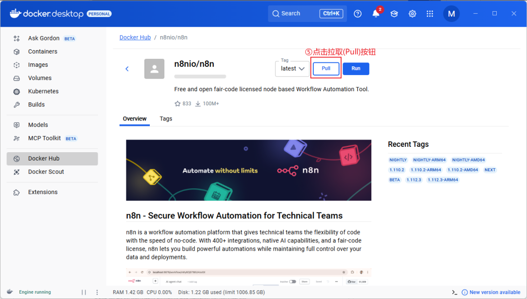Click the NIGHTLY-AMD64 tag chip
The image size is (527, 299).
(x=468, y=160)
